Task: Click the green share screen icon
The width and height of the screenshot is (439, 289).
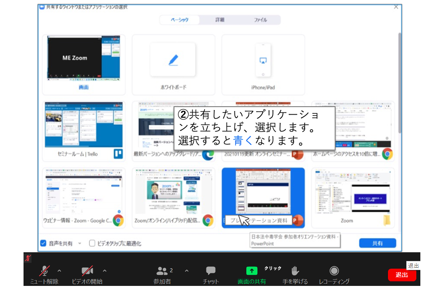Action: pyautogui.click(x=251, y=270)
